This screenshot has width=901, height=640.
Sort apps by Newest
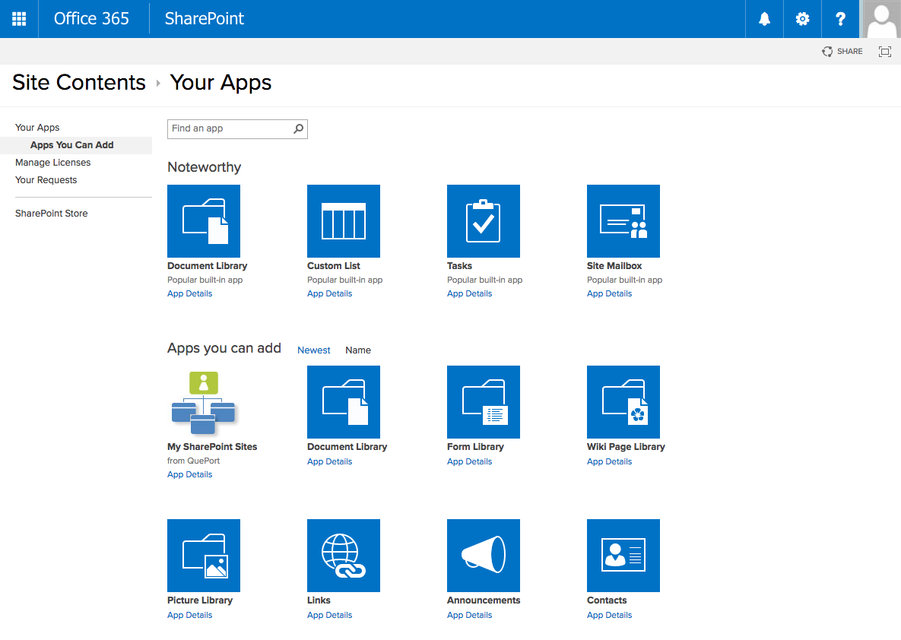click(314, 350)
